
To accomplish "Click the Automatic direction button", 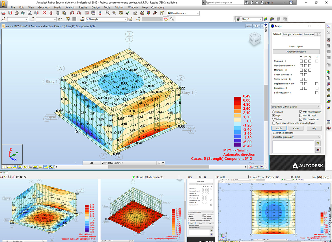I will pos(296,52).
